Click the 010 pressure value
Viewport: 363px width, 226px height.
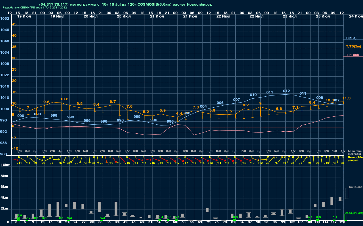253,95
